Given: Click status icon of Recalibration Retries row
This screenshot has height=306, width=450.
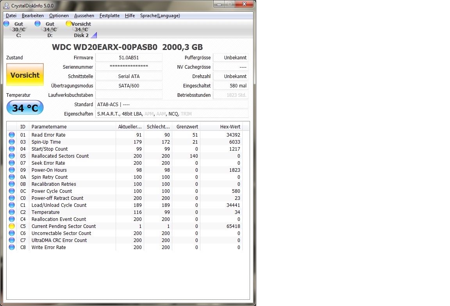Looking at the screenshot, I should click(x=12, y=184).
